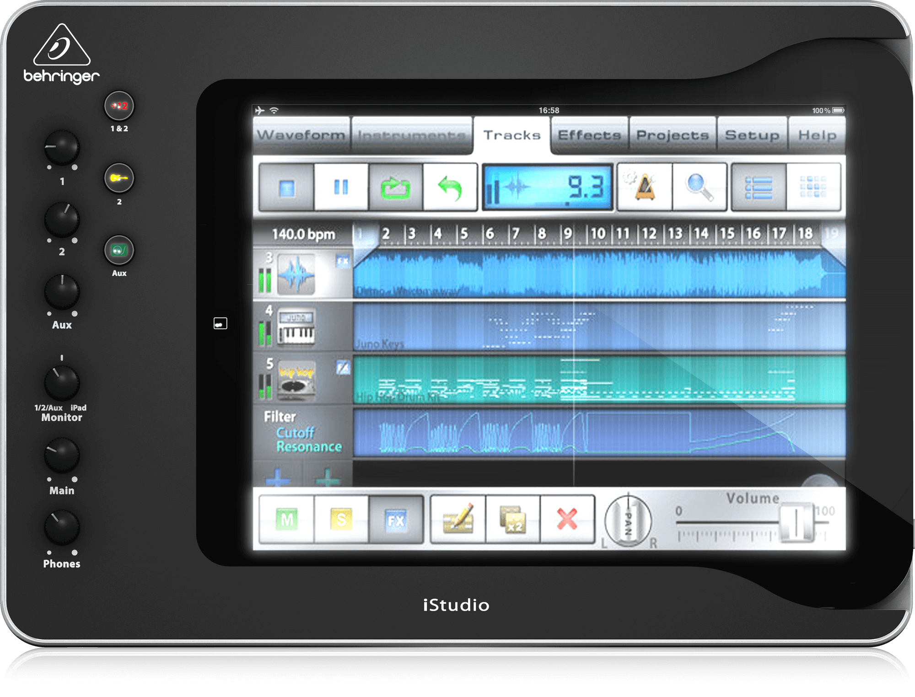Click the Demo audio waveform clip
The image size is (915, 697).
(599, 274)
